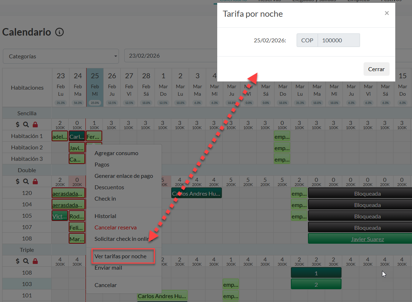Click the magnifier icon in Sencilla row

click(x=26, y=124)
